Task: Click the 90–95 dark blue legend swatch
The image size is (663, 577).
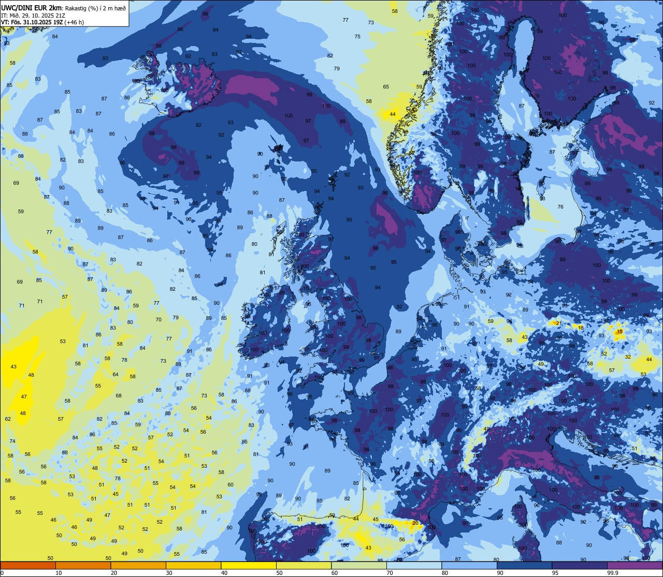Action: tap(524, 565)
